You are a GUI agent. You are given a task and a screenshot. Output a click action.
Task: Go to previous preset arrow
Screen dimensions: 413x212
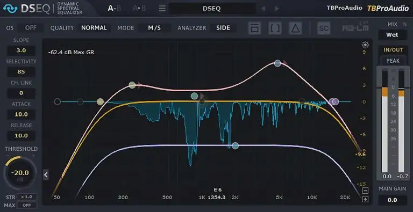click(x=263, y=9)
